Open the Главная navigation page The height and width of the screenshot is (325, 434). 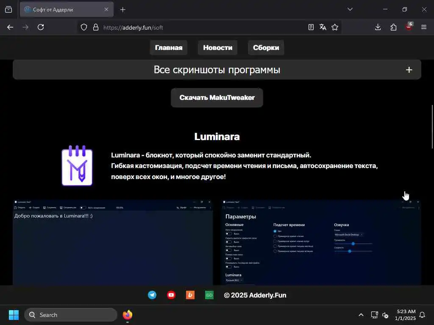(169, 47)
